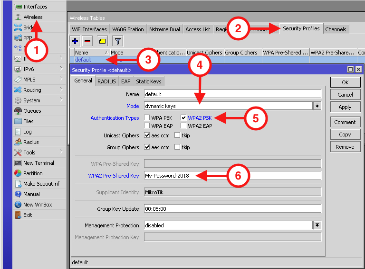The height and width of the screenshot is (269, 365).
Task: Sort by the Name column header
Action: click(91, 53)
